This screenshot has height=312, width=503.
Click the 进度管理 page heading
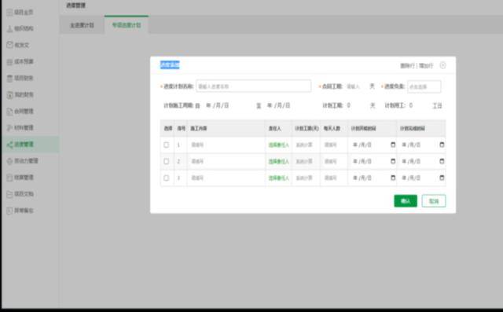pyautogui.click(x=75, y=6)
